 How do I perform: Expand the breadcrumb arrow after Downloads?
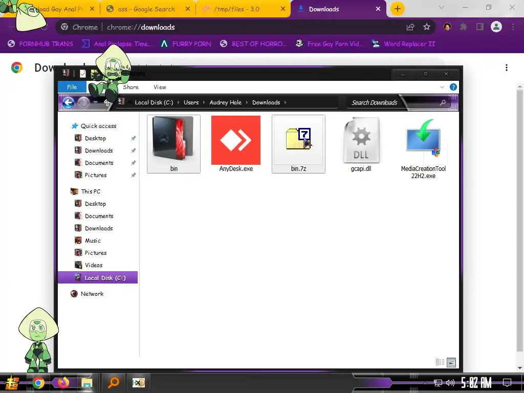click(285, 102)
